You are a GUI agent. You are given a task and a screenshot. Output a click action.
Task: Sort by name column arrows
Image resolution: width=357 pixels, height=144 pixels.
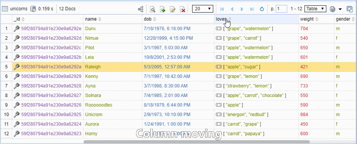[x=99, y=19]
